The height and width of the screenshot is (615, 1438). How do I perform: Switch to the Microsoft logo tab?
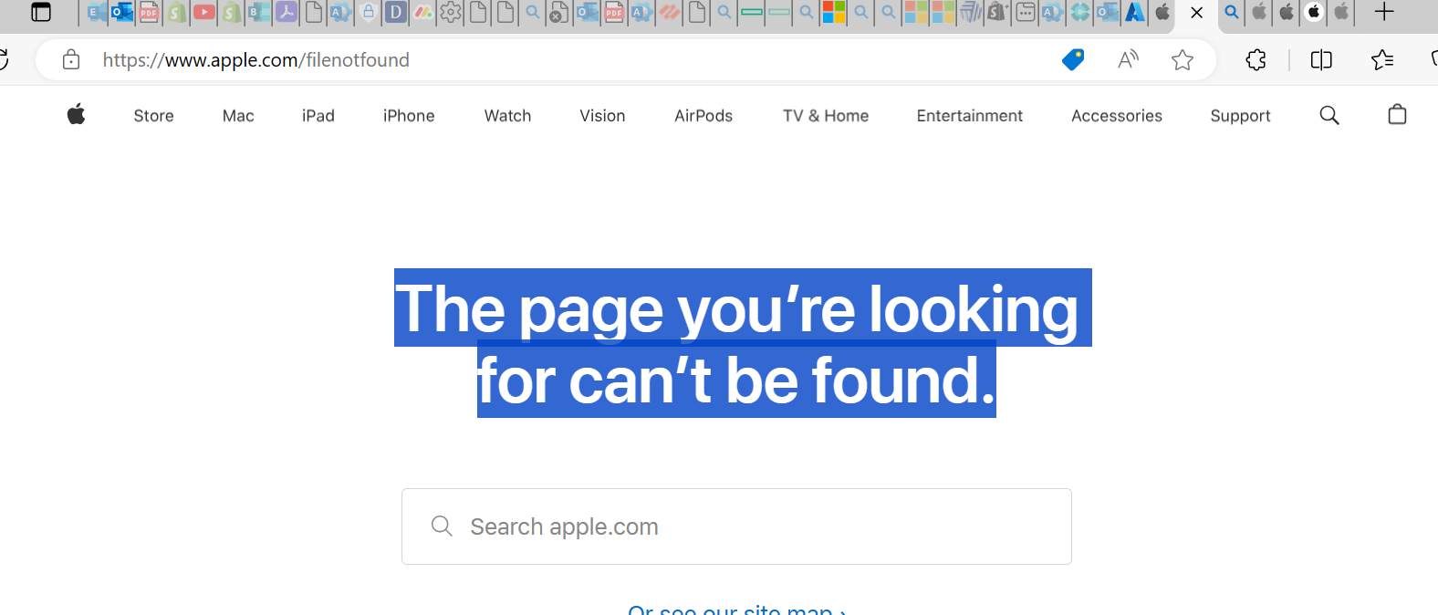[x=834, y=13]
